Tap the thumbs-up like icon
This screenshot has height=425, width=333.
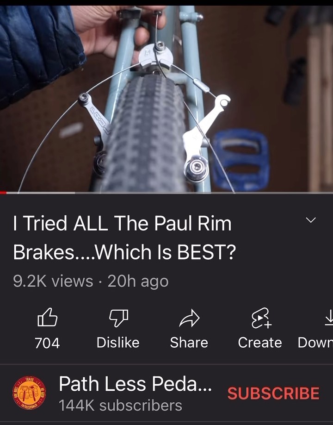47,317
